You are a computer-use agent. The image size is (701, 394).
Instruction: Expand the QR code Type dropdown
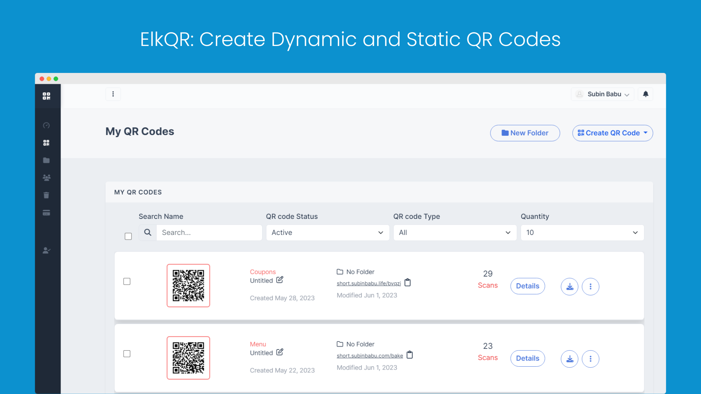click(x=455, y=232)
